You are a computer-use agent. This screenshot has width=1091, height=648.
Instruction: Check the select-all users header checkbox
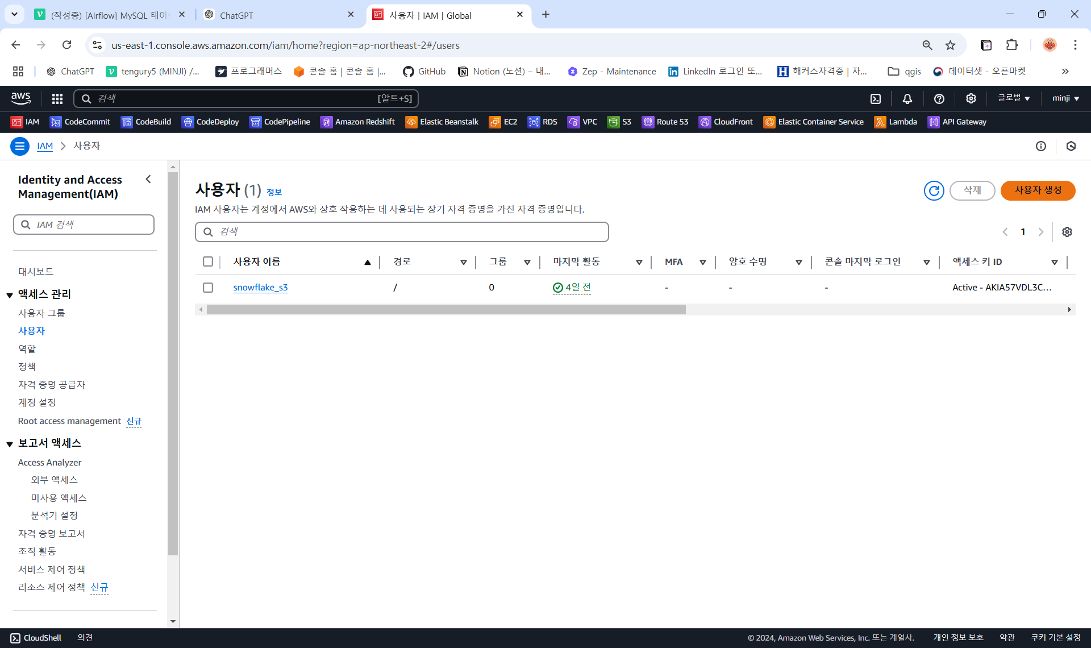tap(208, 261)
